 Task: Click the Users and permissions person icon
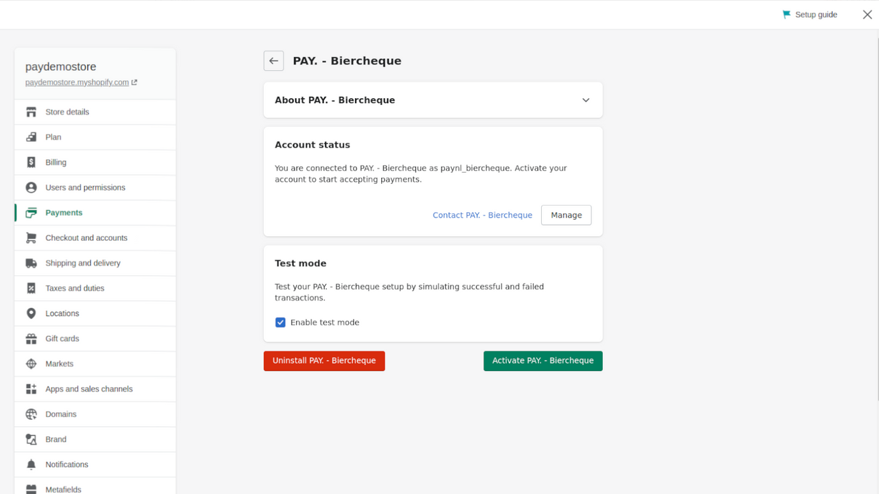pyautogui.click(x=31, y=187)
